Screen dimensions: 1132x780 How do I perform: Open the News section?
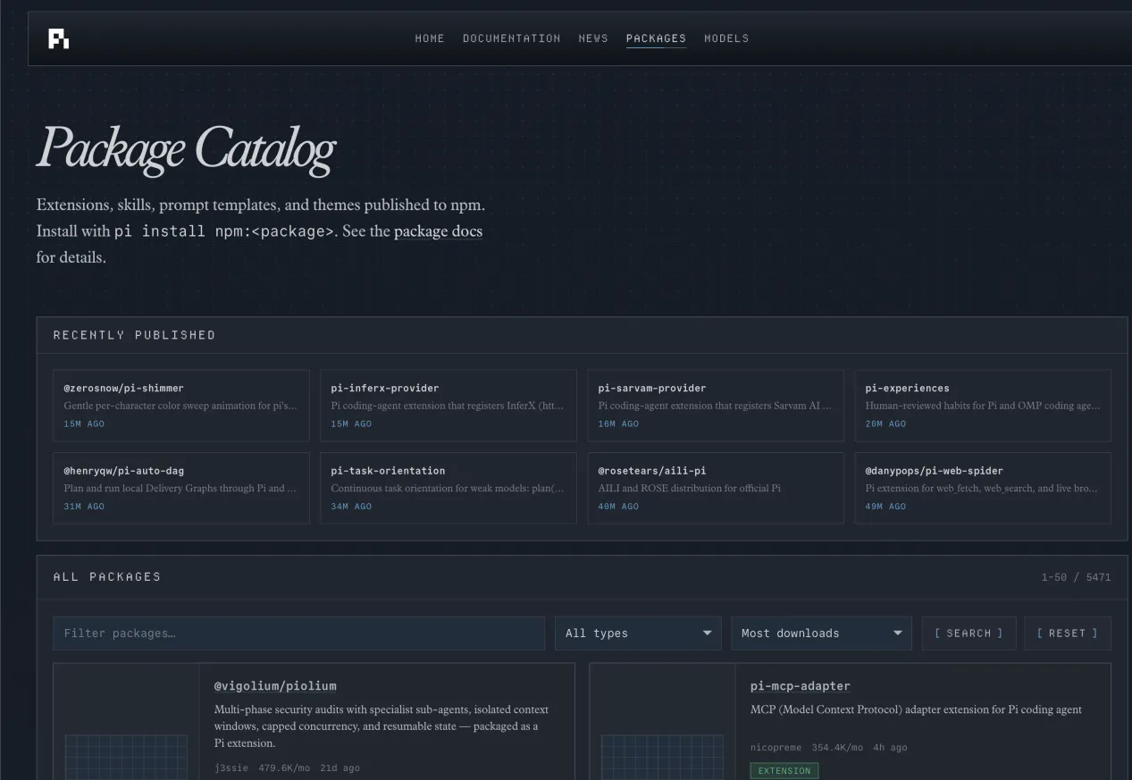[593, 38]
